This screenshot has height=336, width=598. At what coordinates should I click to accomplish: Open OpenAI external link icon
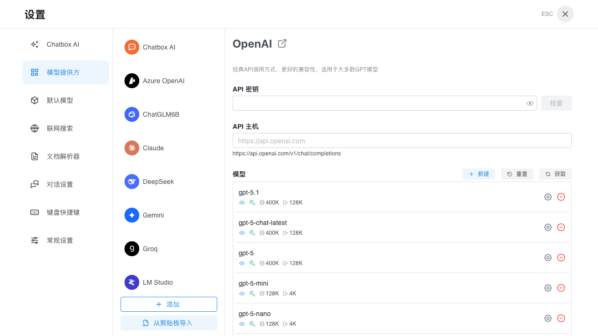point(282,43)
